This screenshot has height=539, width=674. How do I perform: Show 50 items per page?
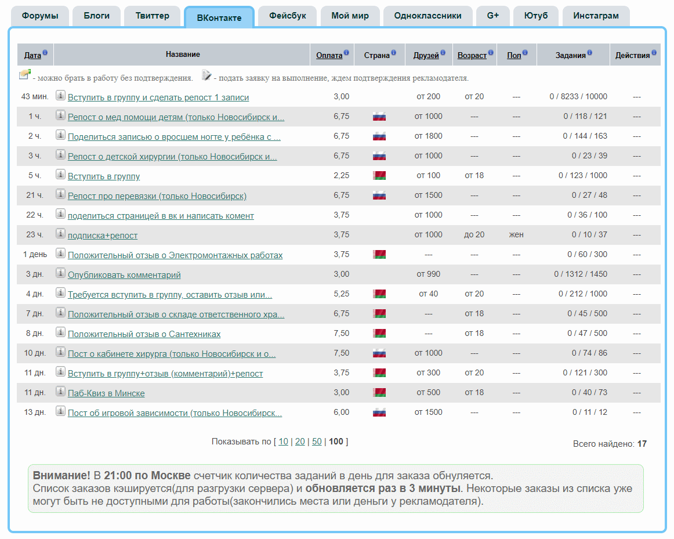pyautogui.click(x=317, y=442)
